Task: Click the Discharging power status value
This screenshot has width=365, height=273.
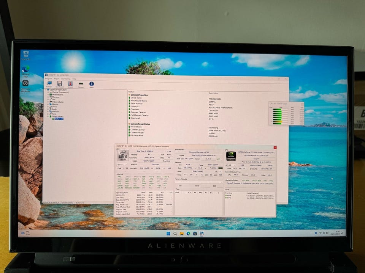Action: tap(213, 128)
